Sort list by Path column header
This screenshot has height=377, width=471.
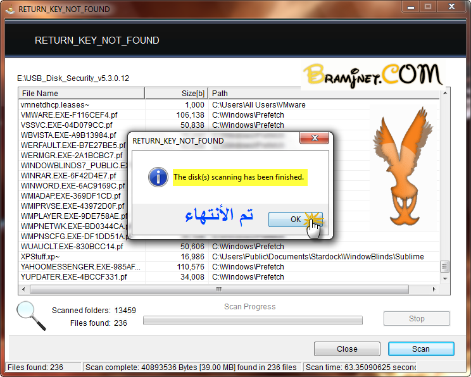[x=324, y=94]
